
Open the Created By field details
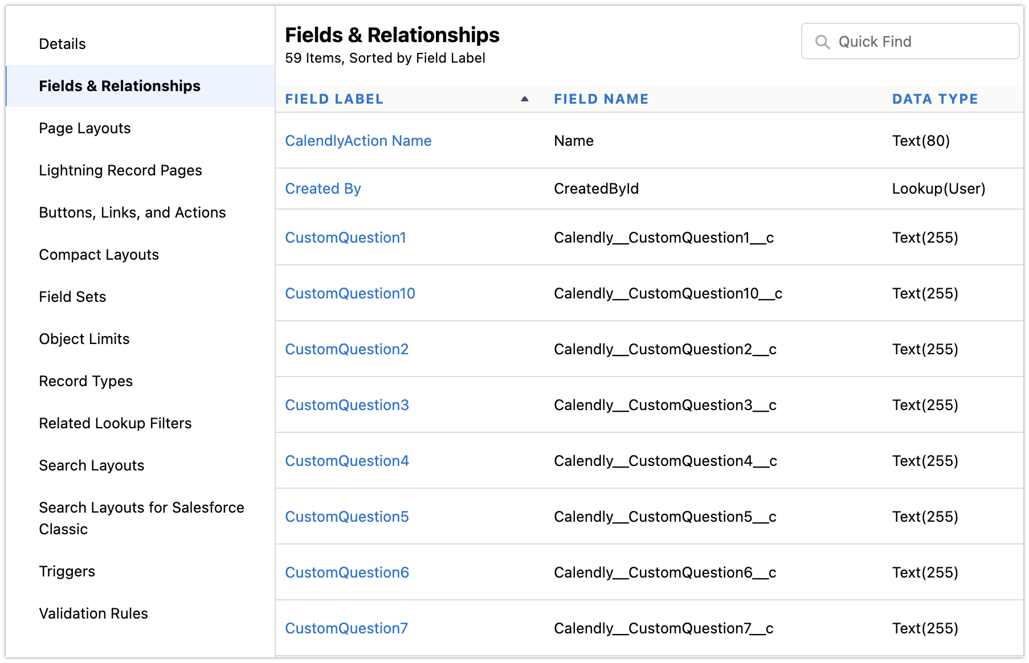323,188
